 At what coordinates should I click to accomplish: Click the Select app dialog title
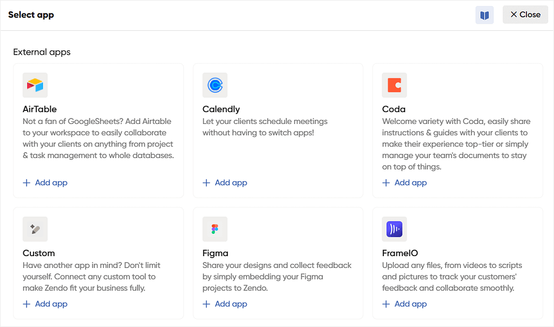(x=31, y=15)
